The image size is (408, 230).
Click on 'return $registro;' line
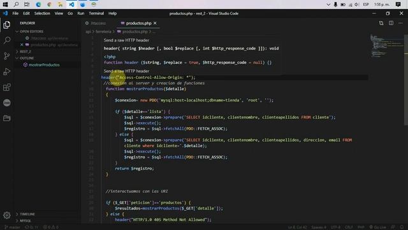coord(135,169)
